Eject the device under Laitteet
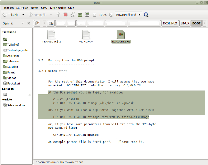Screen dimensions: 208x165 (30, 95)
